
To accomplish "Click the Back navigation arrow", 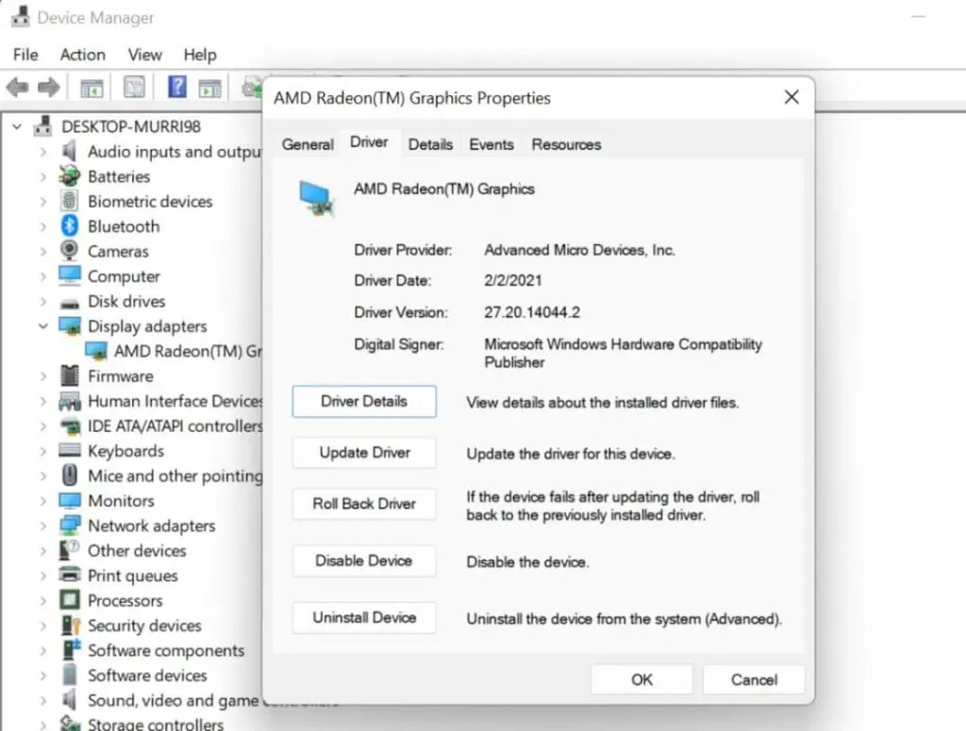I will click(17, 86).
